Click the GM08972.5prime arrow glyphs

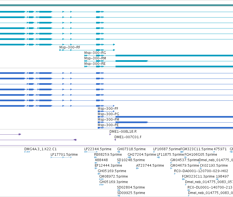point(102,179)
